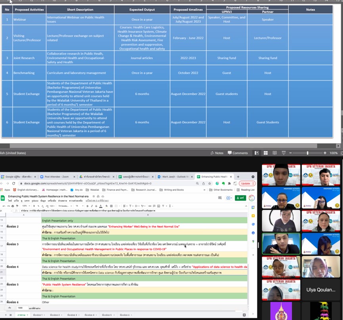
Task: Switch to the Post Attendee - Zoom tab
Action: (56, 176)
